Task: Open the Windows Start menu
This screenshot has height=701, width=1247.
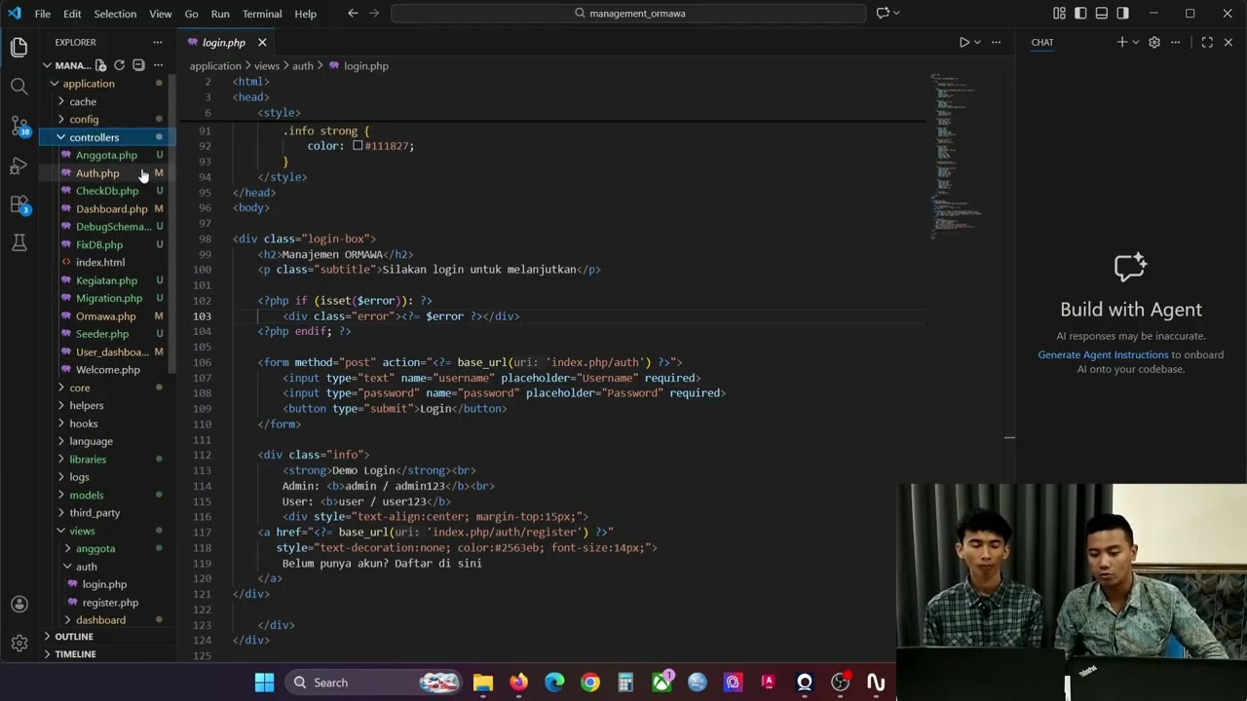Action: coord(264,683)
